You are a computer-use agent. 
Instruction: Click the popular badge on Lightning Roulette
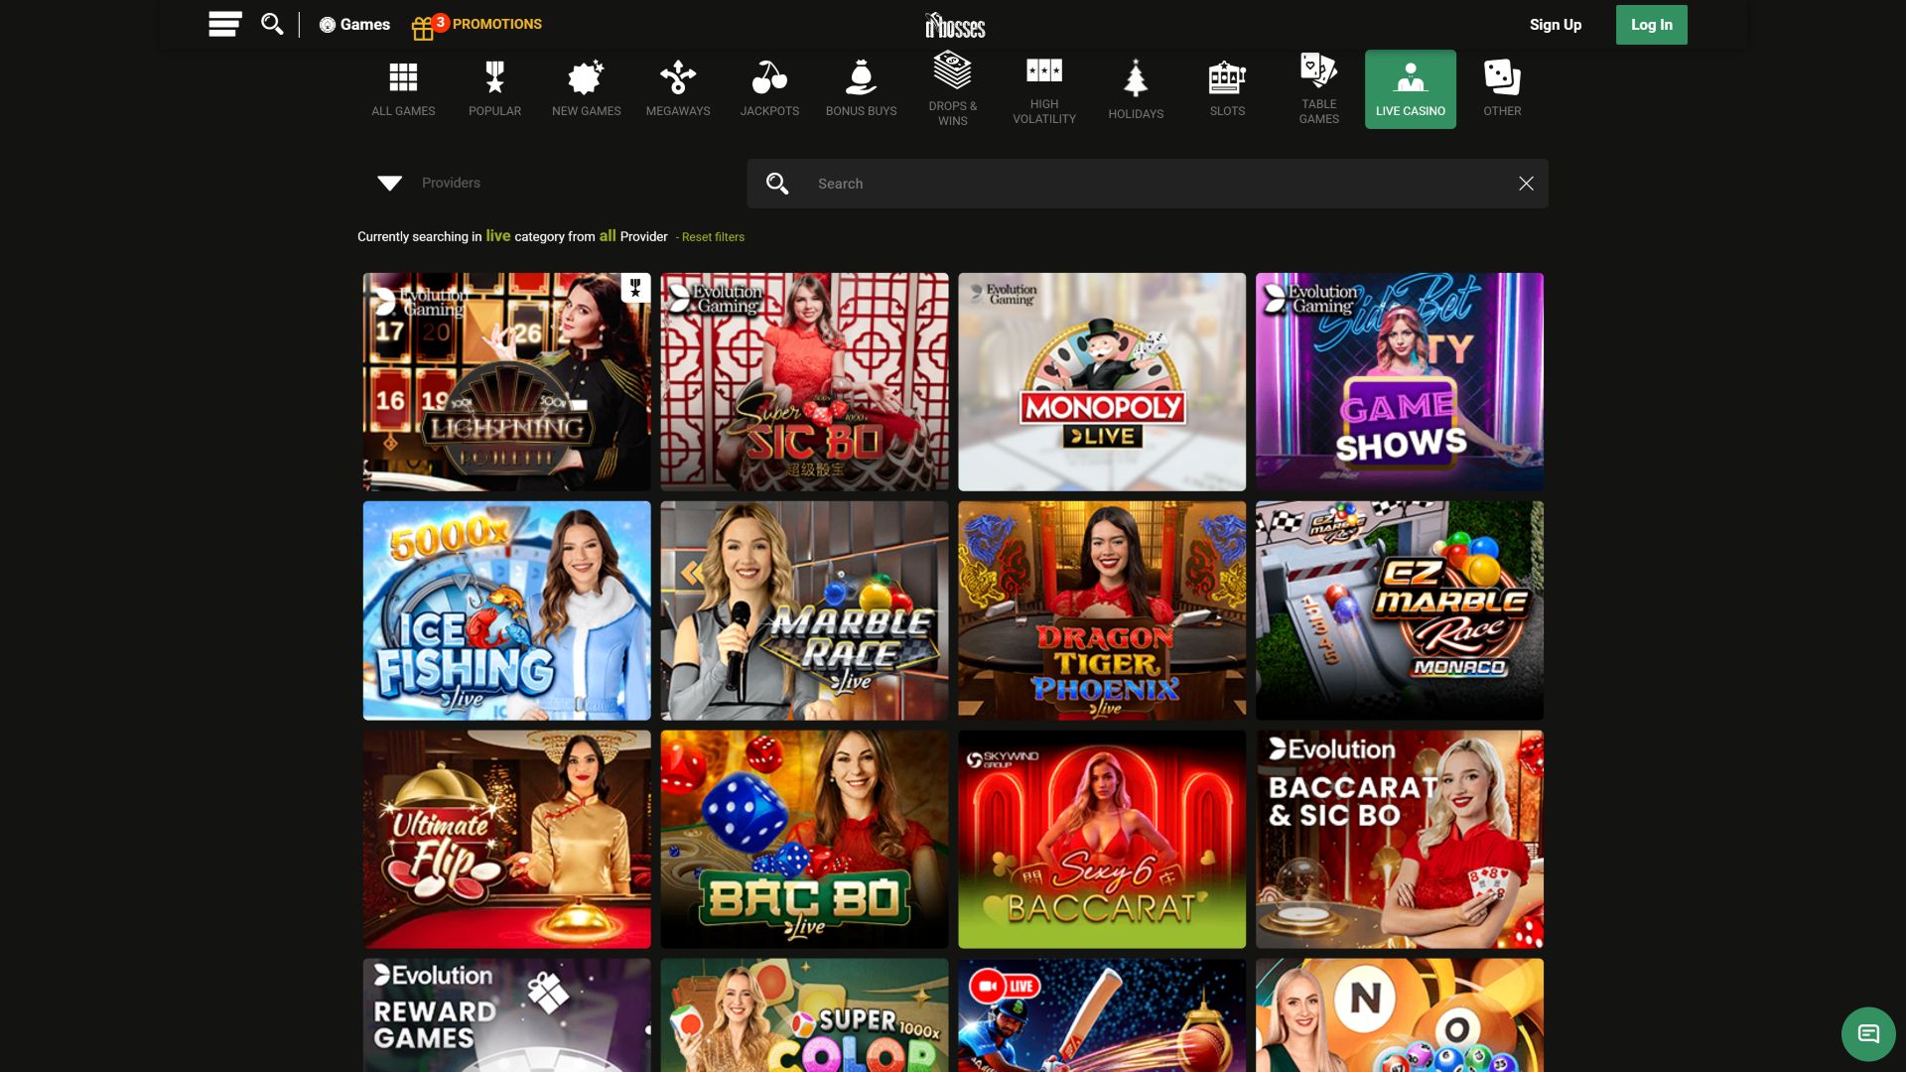tap(635, 288)
